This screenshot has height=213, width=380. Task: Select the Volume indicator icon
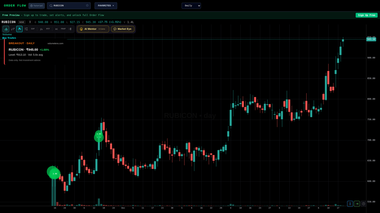pyautogui.click(x=5, y=29)
